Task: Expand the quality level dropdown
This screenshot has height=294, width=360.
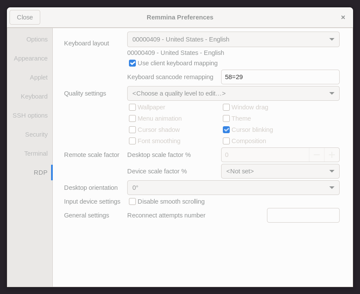Action: (233, 93)
